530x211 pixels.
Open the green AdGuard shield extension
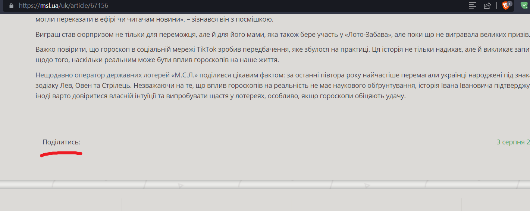point(524,6)
